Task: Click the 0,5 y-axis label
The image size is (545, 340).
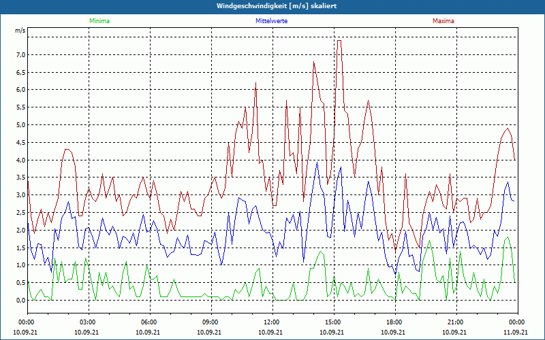Action: tap(21, 282)
